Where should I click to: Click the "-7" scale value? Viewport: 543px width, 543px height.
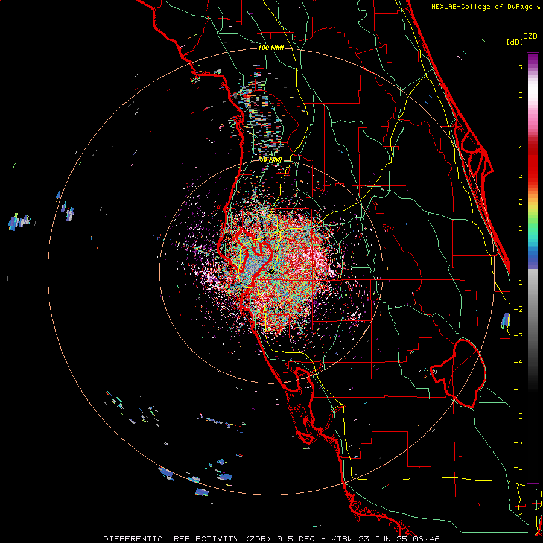518,443
